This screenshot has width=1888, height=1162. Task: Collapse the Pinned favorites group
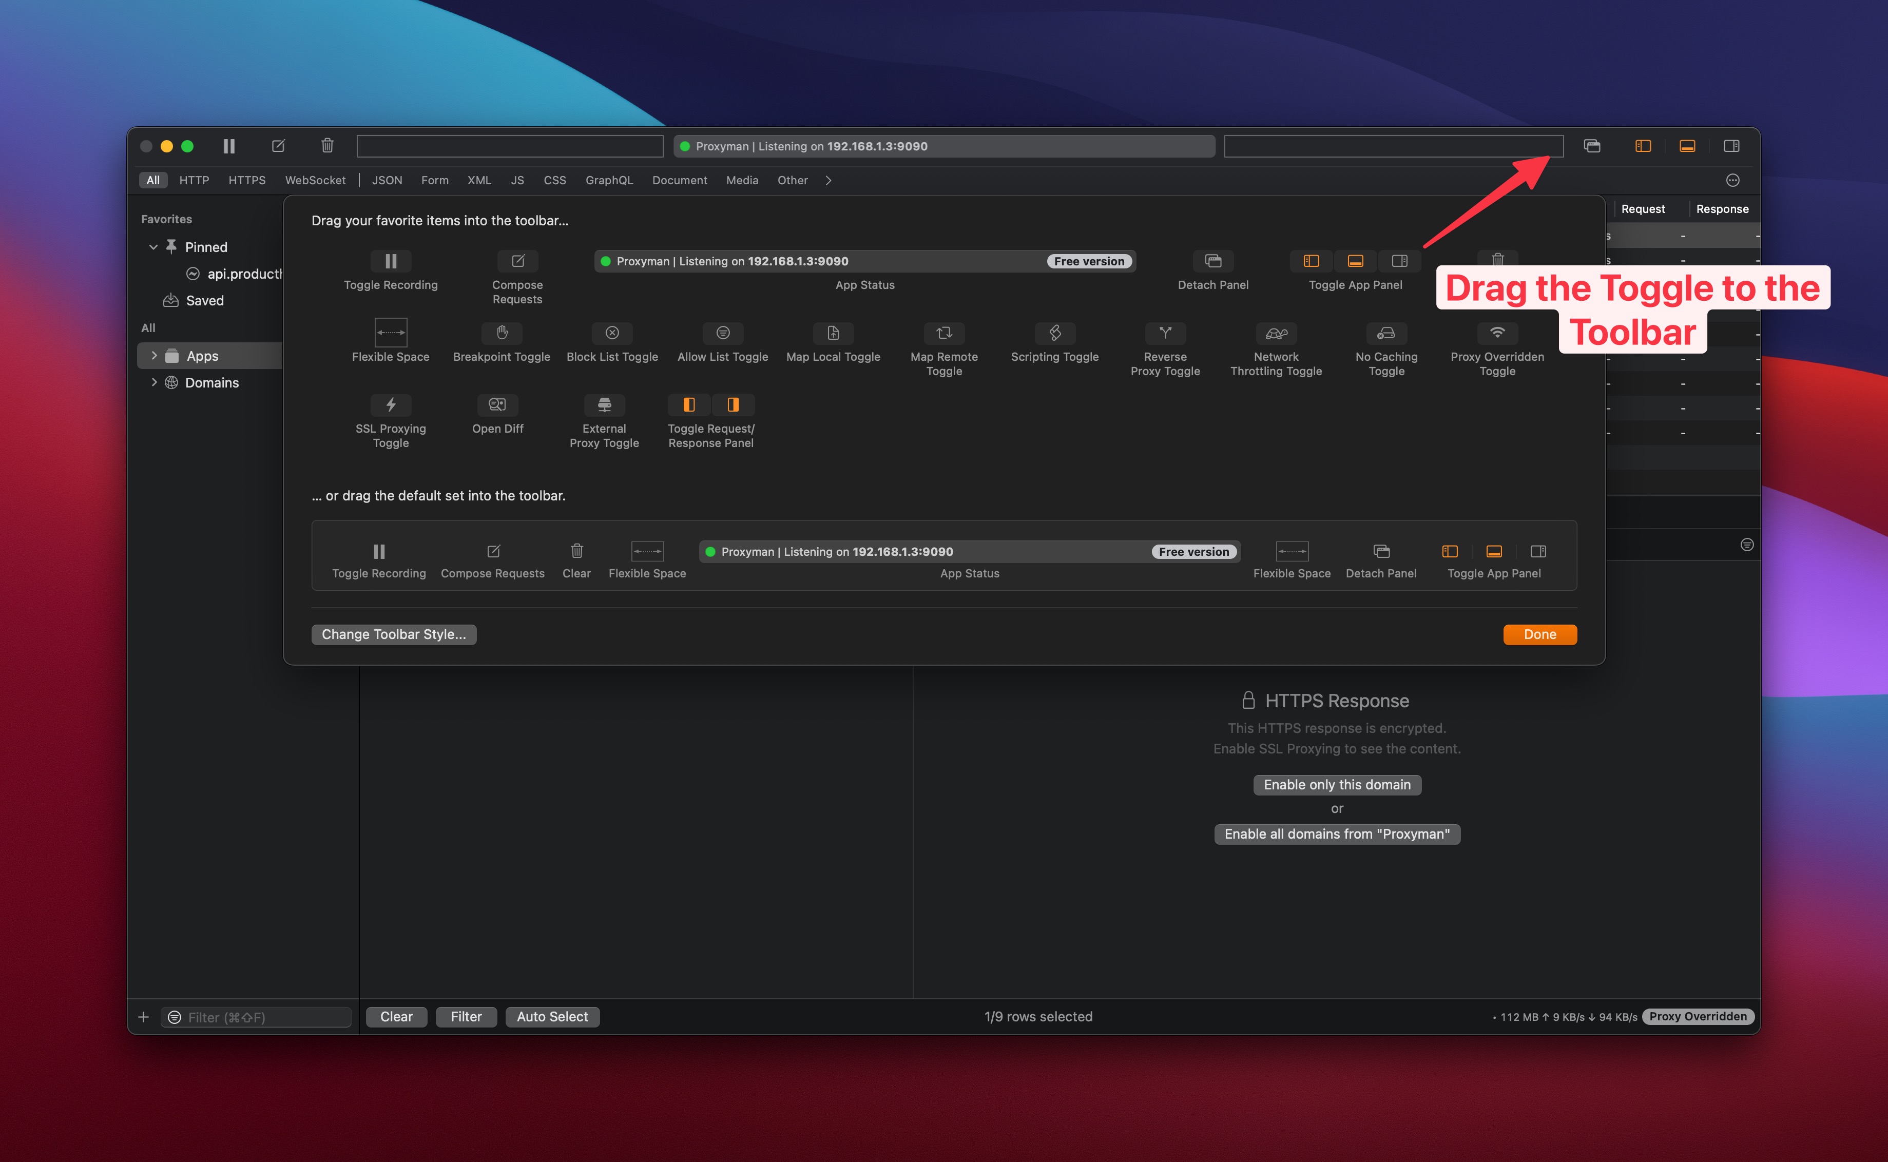pyautogui.click(x=153, y=247)
